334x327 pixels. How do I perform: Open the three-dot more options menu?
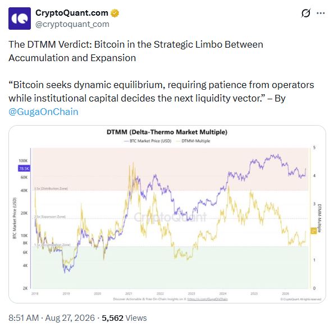[321, 13]
